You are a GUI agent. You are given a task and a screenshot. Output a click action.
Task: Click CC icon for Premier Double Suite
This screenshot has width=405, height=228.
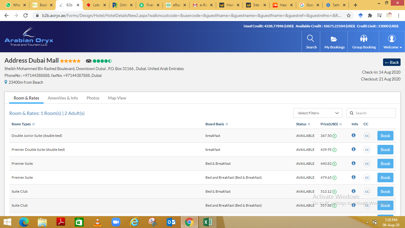click(367, 150)
